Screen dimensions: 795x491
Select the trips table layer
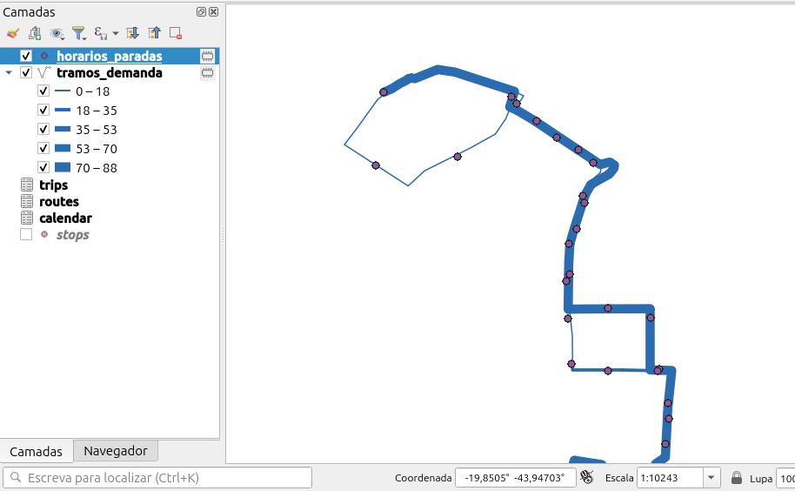53,185
